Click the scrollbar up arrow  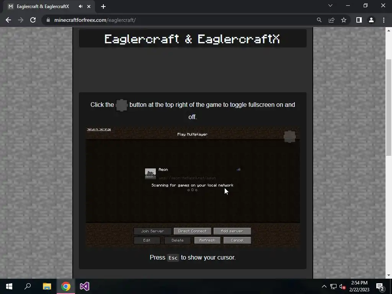(389, 31)
